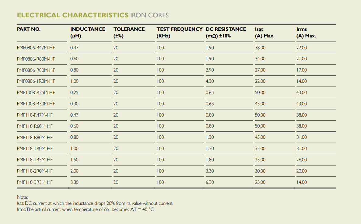Click the Isat note line
Image resolution: width=361 pixels, height=224 pixels.
[x=95, y=203]
